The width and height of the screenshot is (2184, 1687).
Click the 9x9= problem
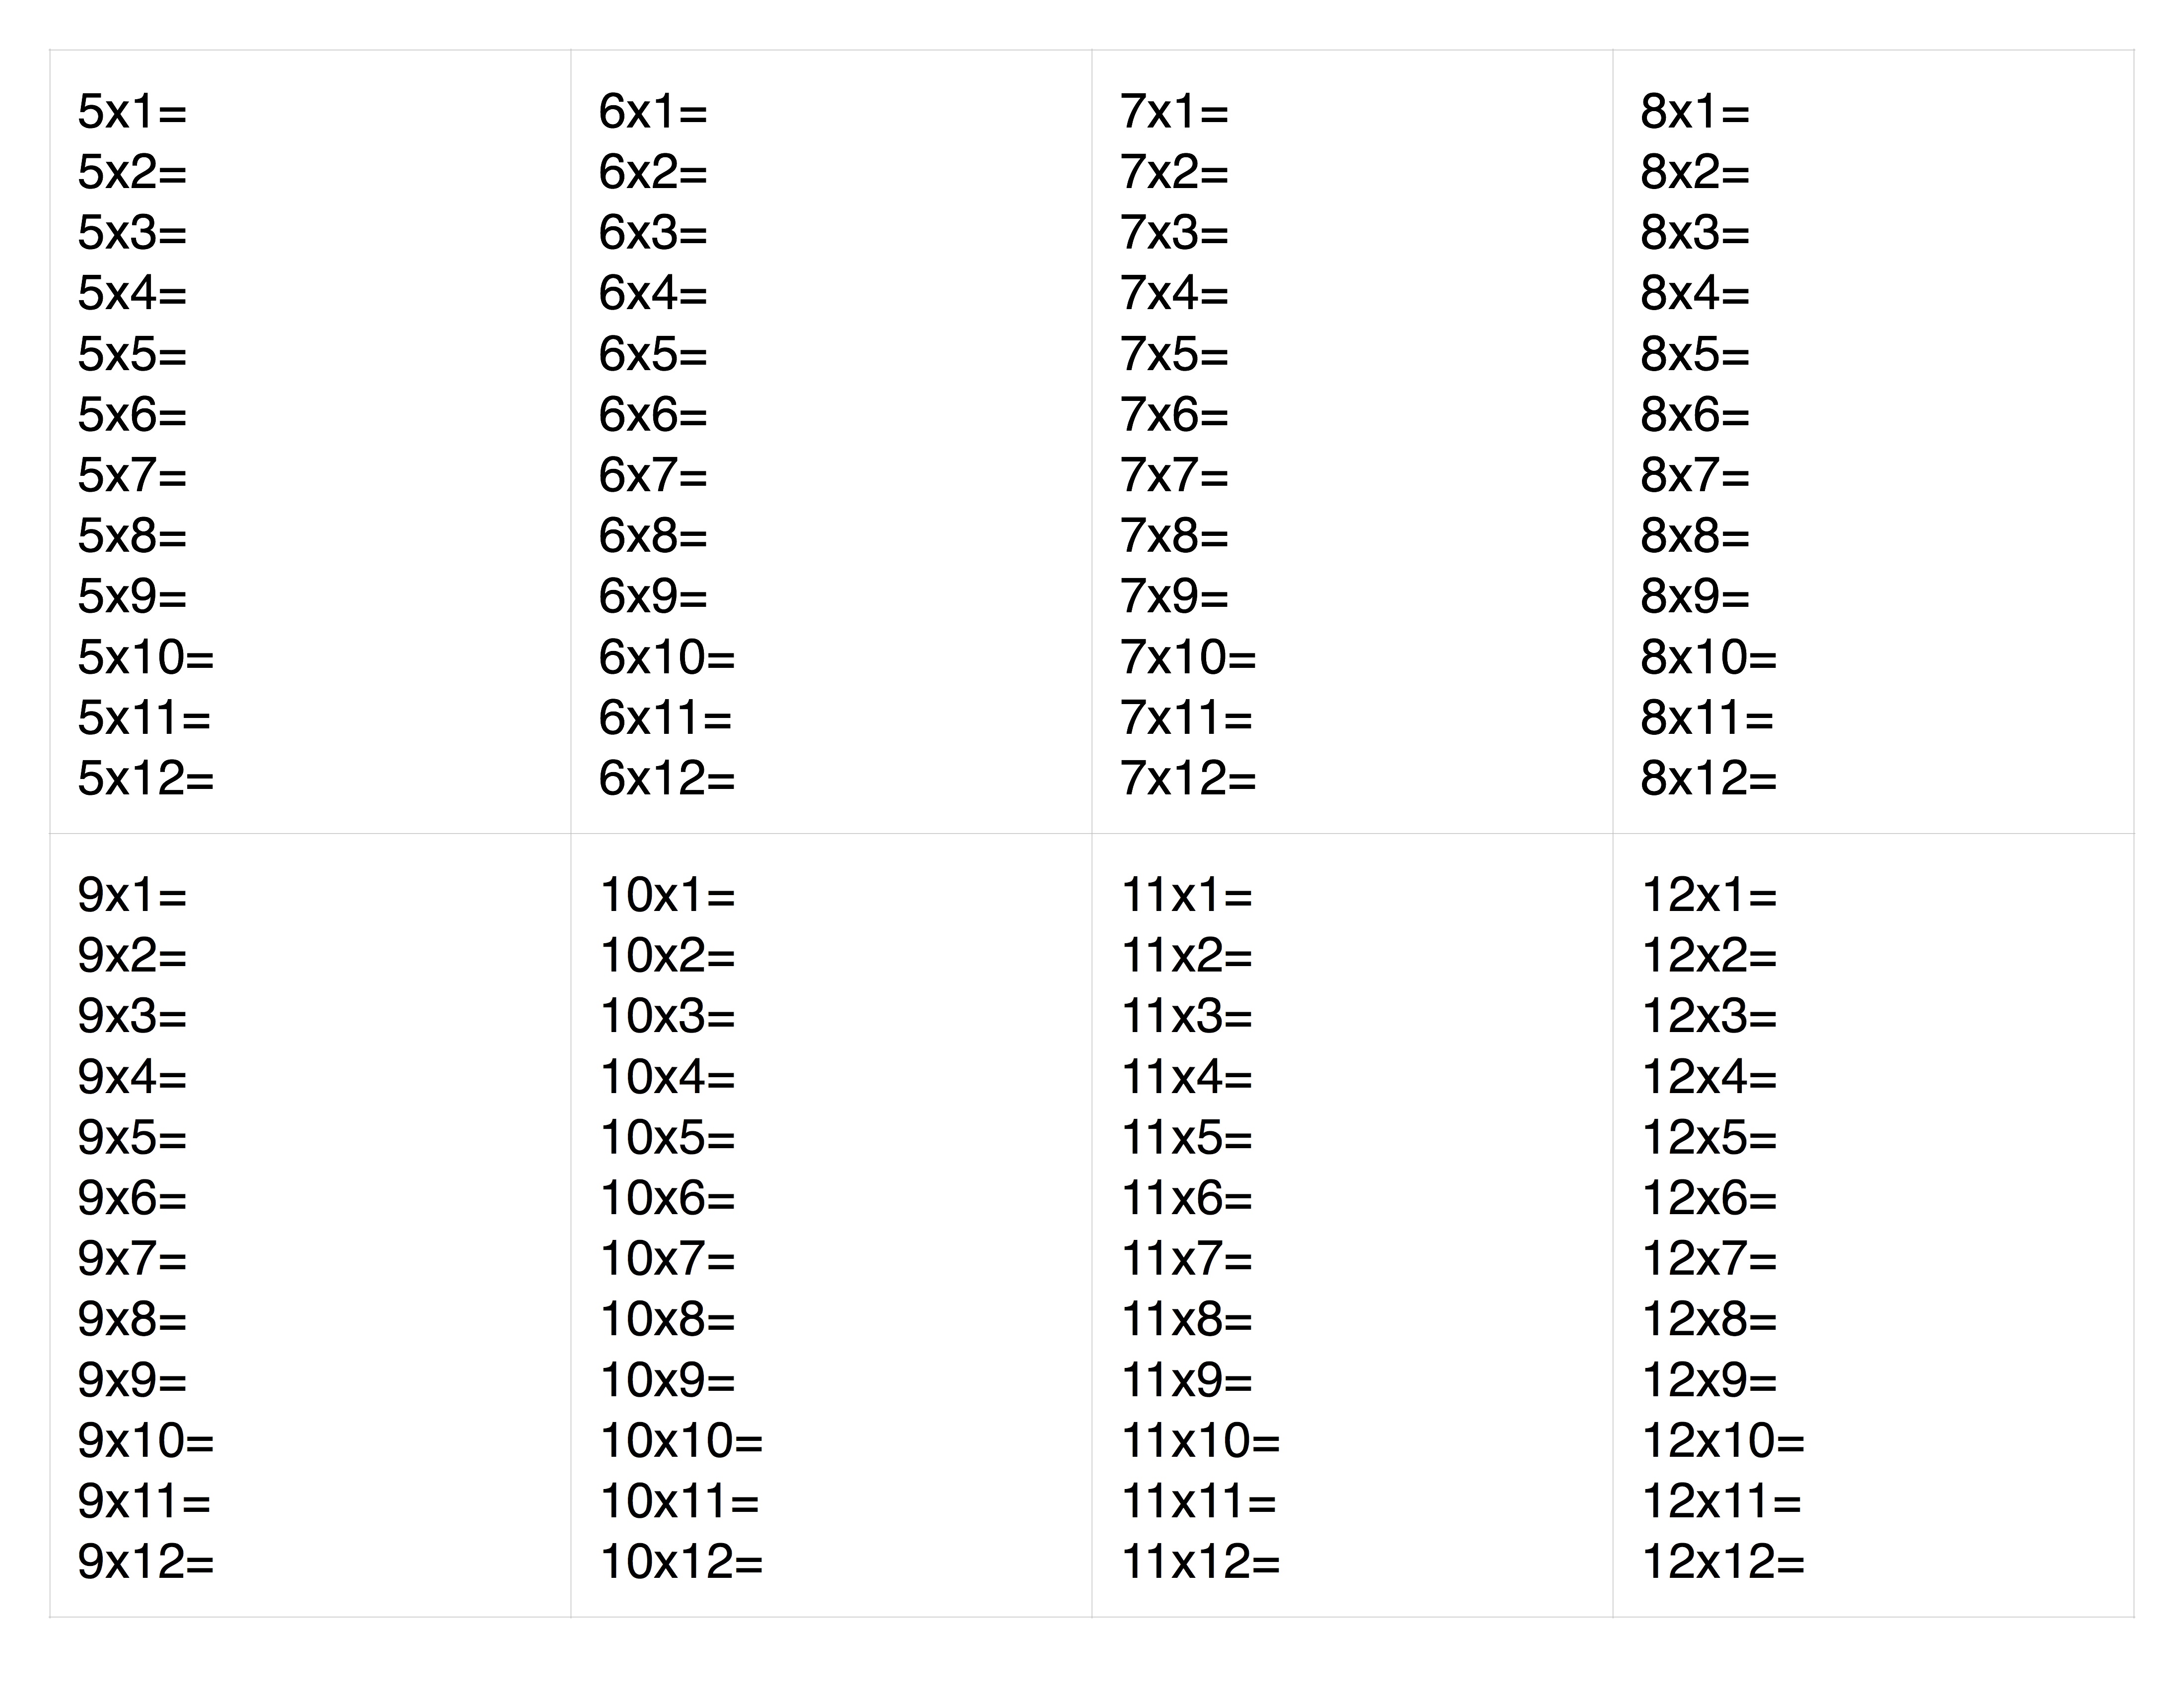tap(132, 1380)
